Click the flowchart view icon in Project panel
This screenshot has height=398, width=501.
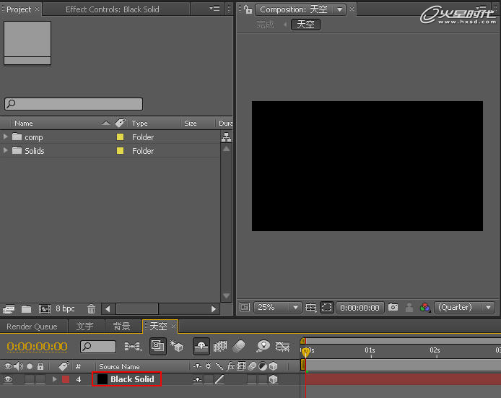226,137
